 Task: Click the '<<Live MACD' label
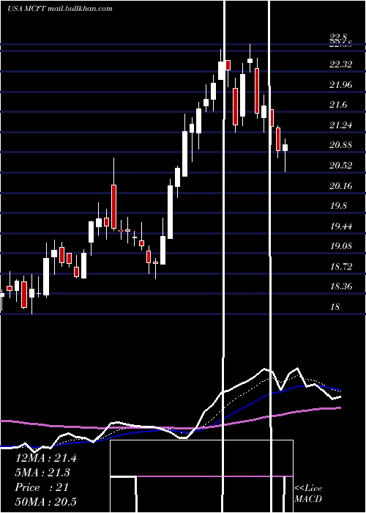(308, 493)
